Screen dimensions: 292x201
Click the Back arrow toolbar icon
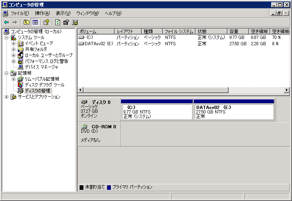click(6, 22)
